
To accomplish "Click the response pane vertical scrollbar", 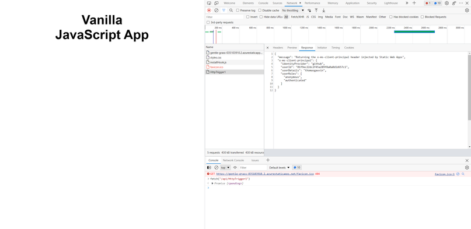I will pyautogui.click(x=469, y=87).
